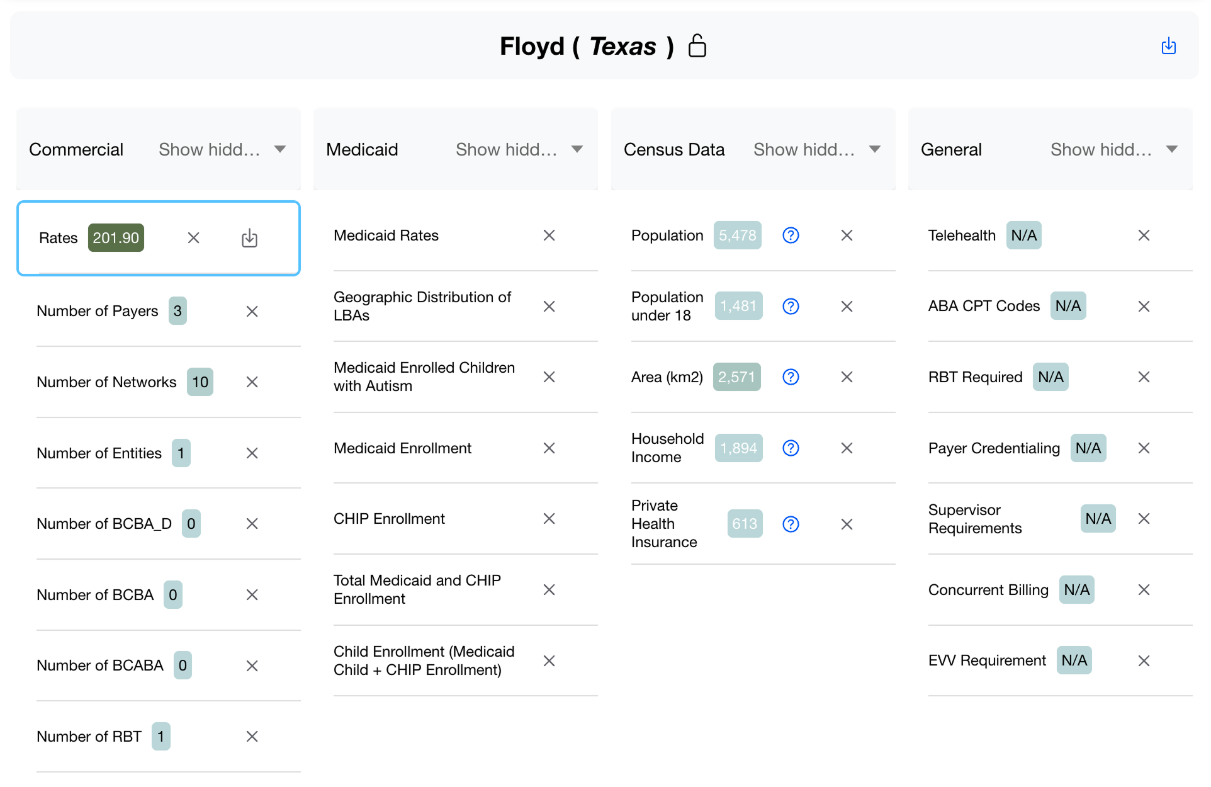
Task: Hide the ABA CPT Codes row
Action: (1144, 307)
